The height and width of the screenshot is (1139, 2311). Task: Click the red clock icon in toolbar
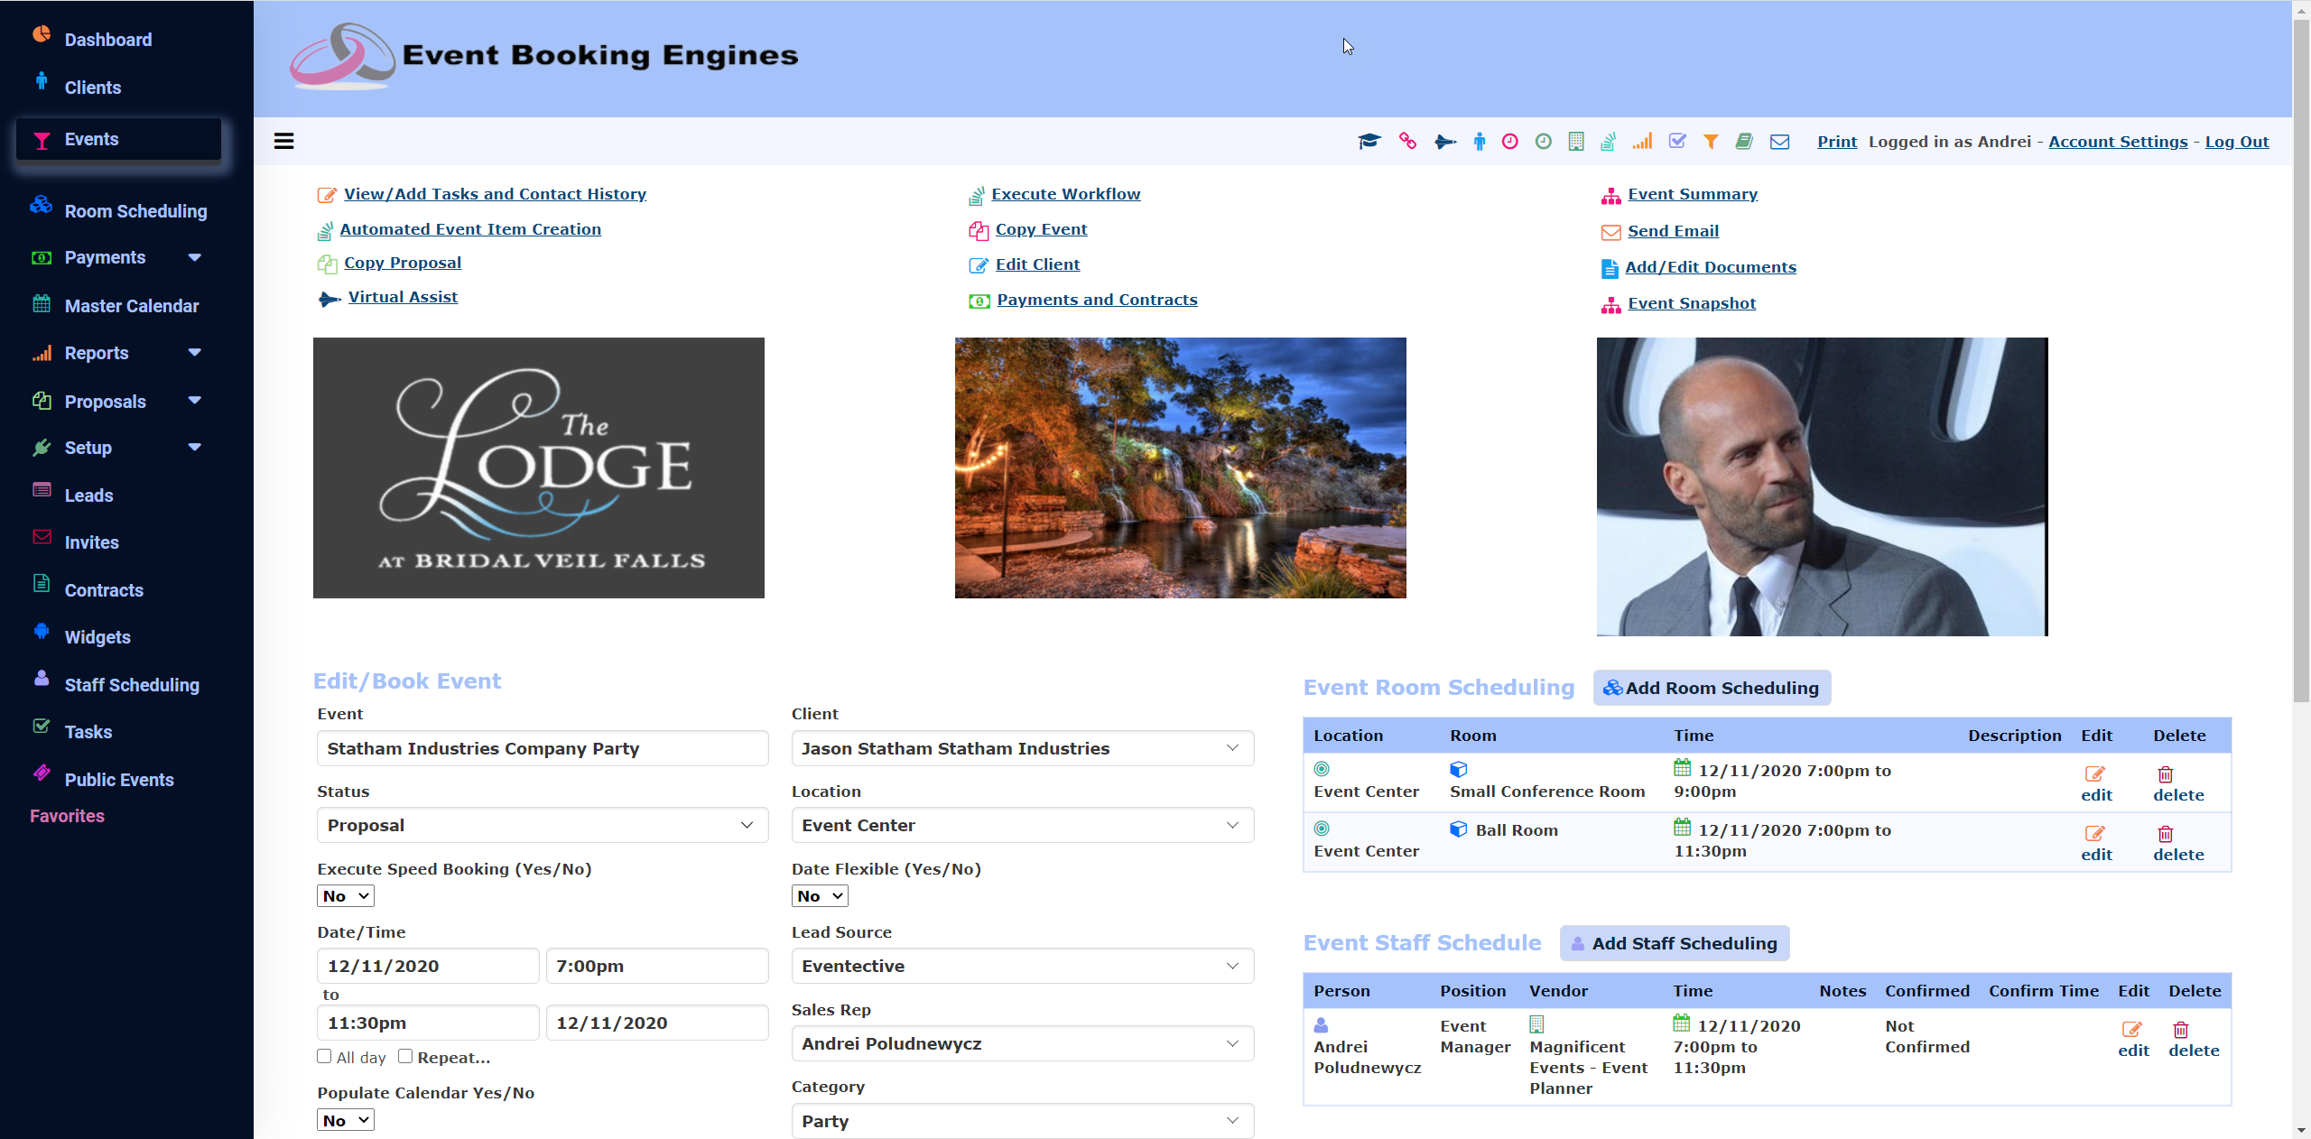(1509, 142)
